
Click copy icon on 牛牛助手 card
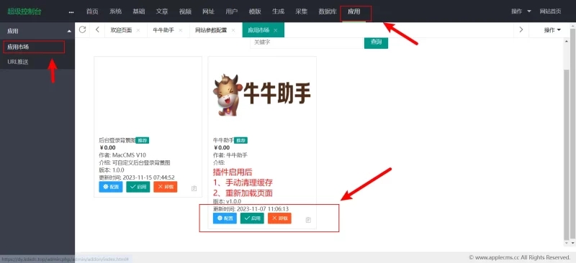[308, 220]
